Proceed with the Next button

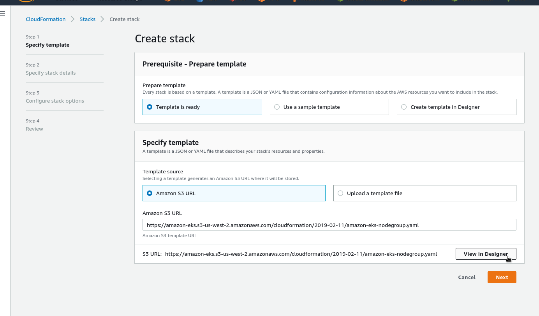coord(502,277)
